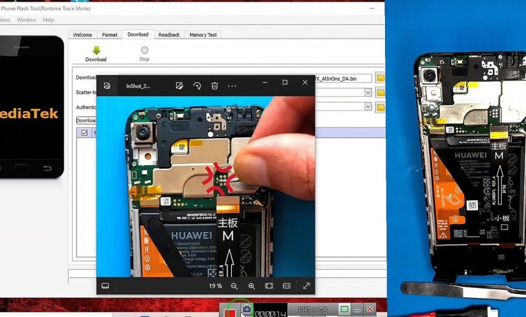The height and width of the screenshot is (317, 526).
Task: Close the photo viewer window
Action: pyautogui.click(x=305, y=82)
